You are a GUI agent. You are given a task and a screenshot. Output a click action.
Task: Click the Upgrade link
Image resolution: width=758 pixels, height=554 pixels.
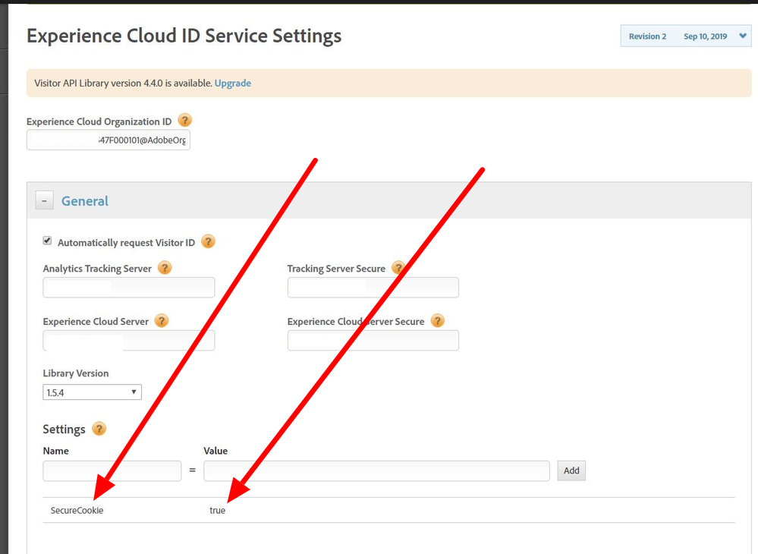[x=232, y=83]
